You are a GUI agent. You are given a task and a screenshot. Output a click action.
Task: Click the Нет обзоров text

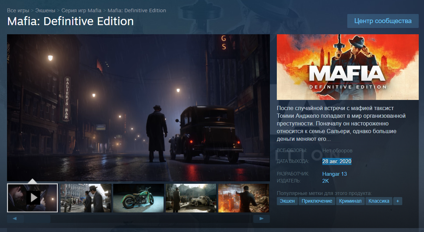(337, 151)
